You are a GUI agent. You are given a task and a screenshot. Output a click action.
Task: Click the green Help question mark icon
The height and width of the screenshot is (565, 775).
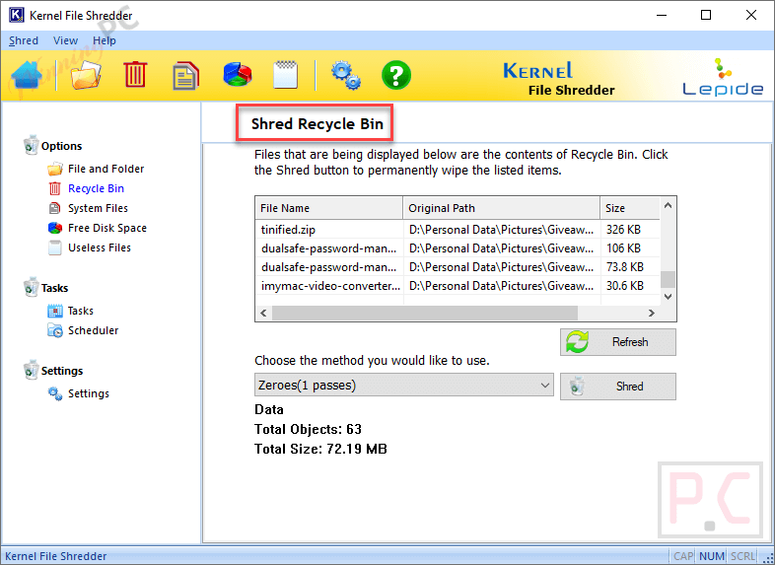tap(396, 75)
